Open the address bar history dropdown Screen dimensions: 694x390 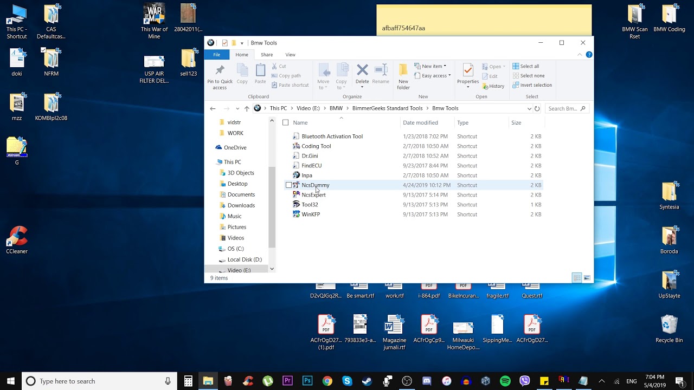[x=529, y=108]
